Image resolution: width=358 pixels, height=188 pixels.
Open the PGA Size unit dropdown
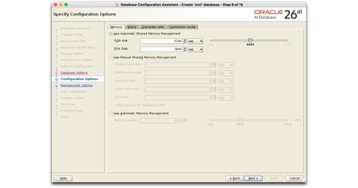pyautogui.click(x=195, y=50)
